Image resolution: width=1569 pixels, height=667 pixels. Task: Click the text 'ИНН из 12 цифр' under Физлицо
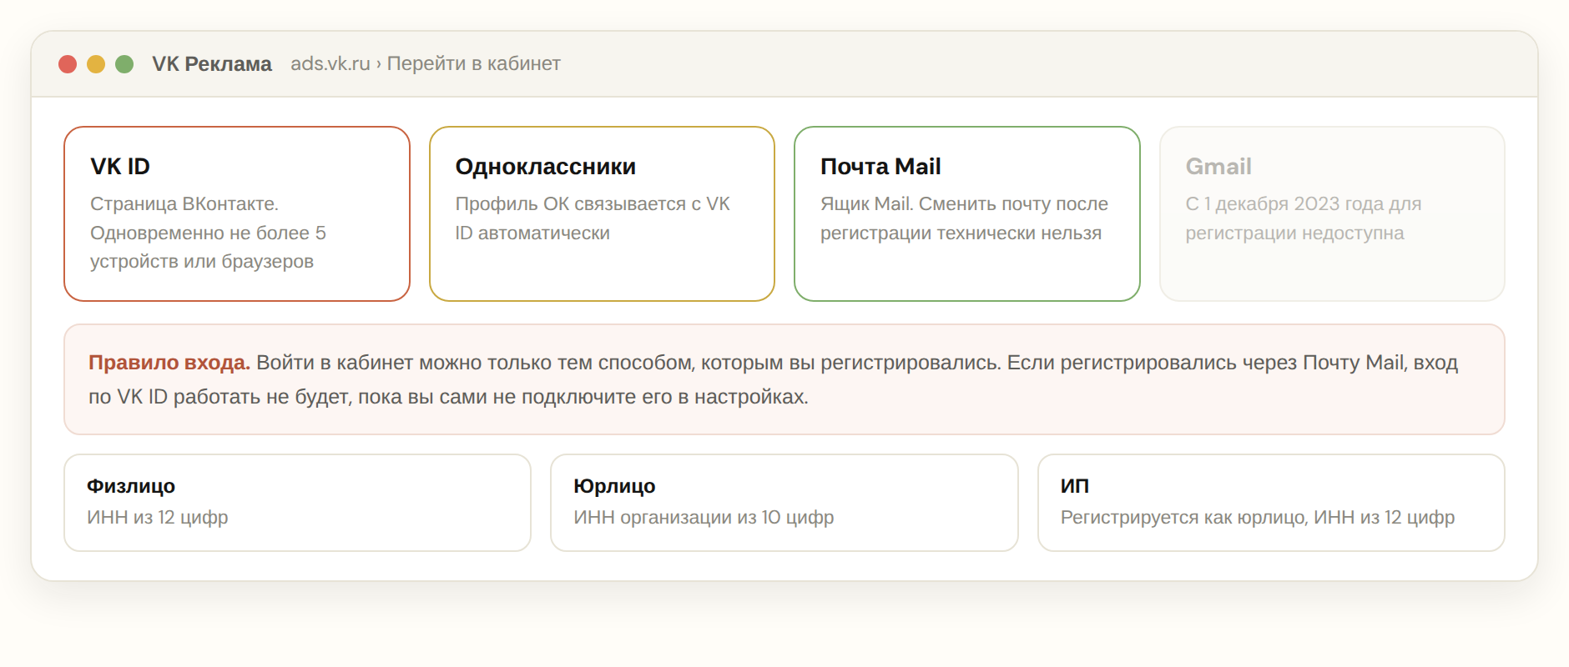point(158,517)
